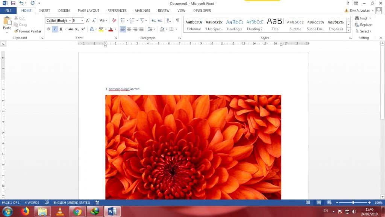Expand the Styles gallery More arrow
The width and height of the screenshot is (385, 217).
(x=349, y=30)
